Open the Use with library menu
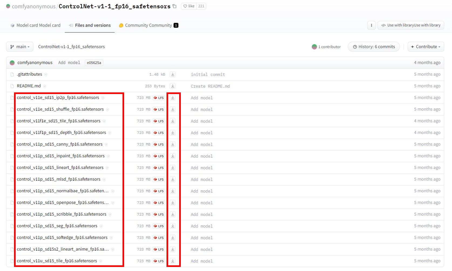This screenshot has width=452, height=271. pos(411,25)
